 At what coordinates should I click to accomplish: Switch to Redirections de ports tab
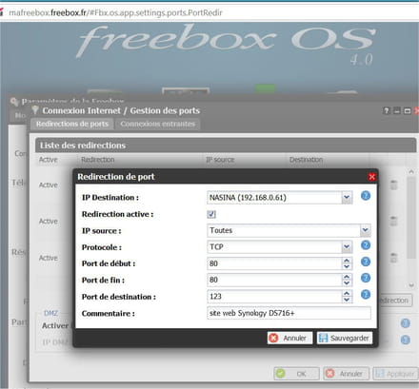(x=72, y=124)
